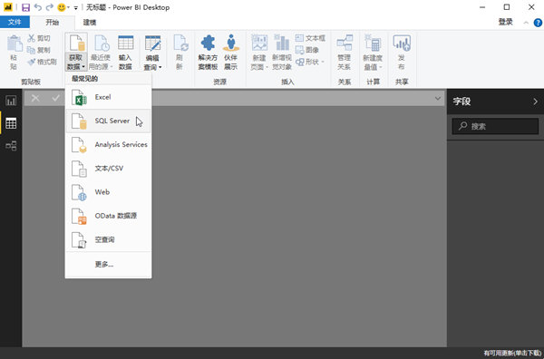Image resolution: width=544 pixels, height=359 pixels.
Task: Click the 格式刷 format painter
Action: [x=42, y=62]
